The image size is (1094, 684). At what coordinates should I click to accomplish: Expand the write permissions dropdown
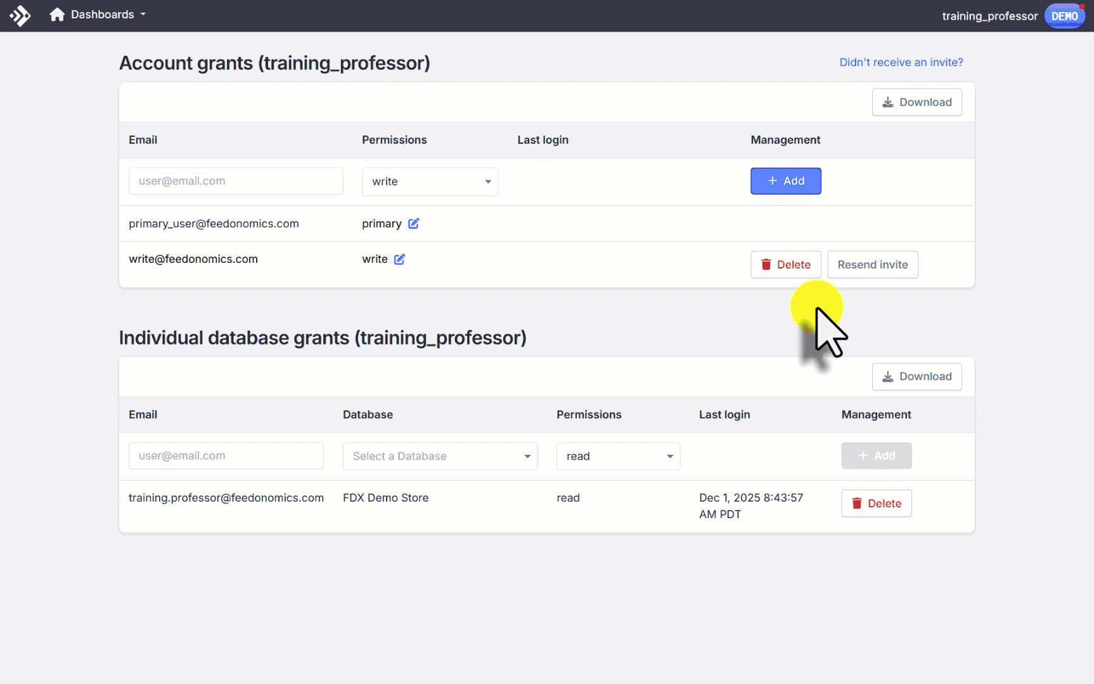click(430, 182)
